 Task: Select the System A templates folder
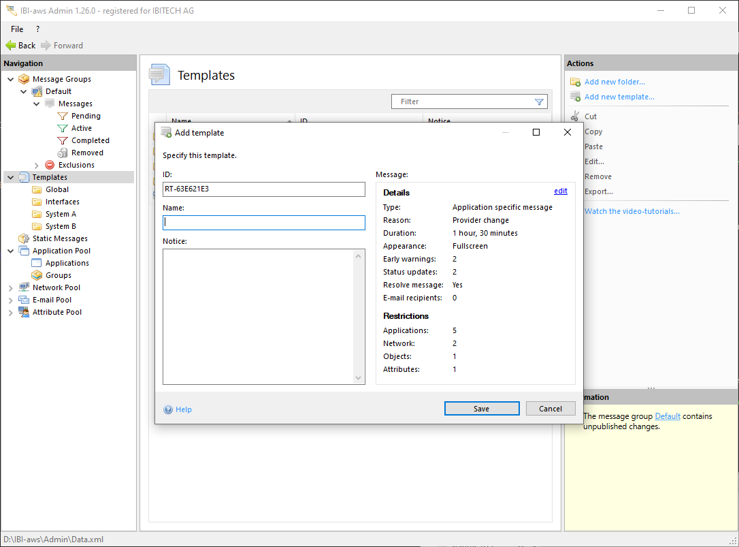point(61,214)
